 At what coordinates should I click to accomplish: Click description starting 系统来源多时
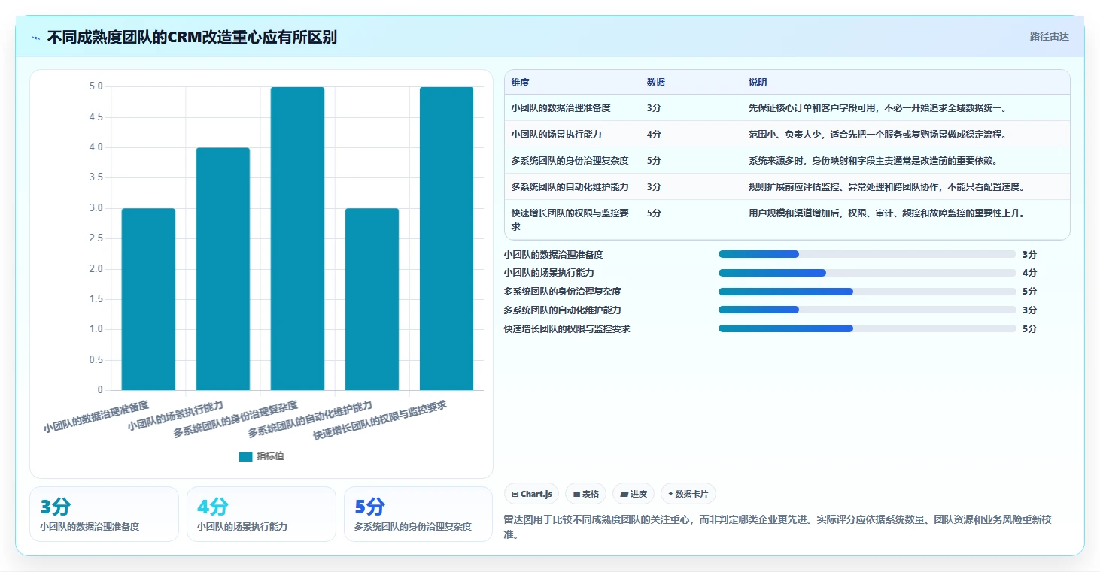(875, 161)
